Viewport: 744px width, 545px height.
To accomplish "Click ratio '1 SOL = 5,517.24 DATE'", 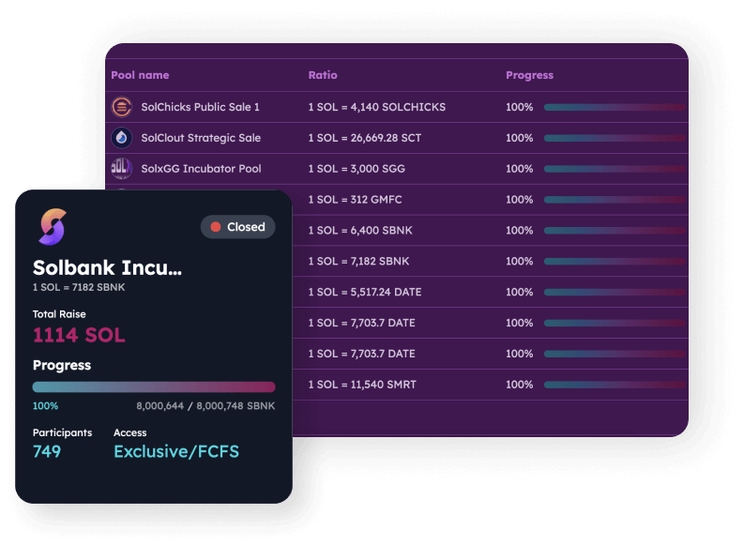I will [364, 292].
